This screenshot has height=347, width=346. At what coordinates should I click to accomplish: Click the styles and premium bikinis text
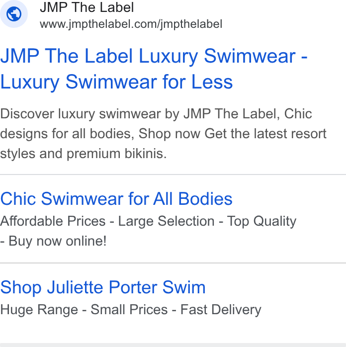(x=84, y=154)
